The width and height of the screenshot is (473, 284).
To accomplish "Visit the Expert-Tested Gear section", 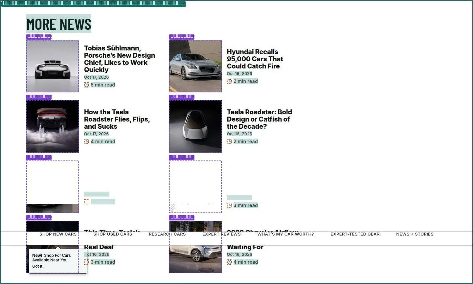I will click(355, 234).
